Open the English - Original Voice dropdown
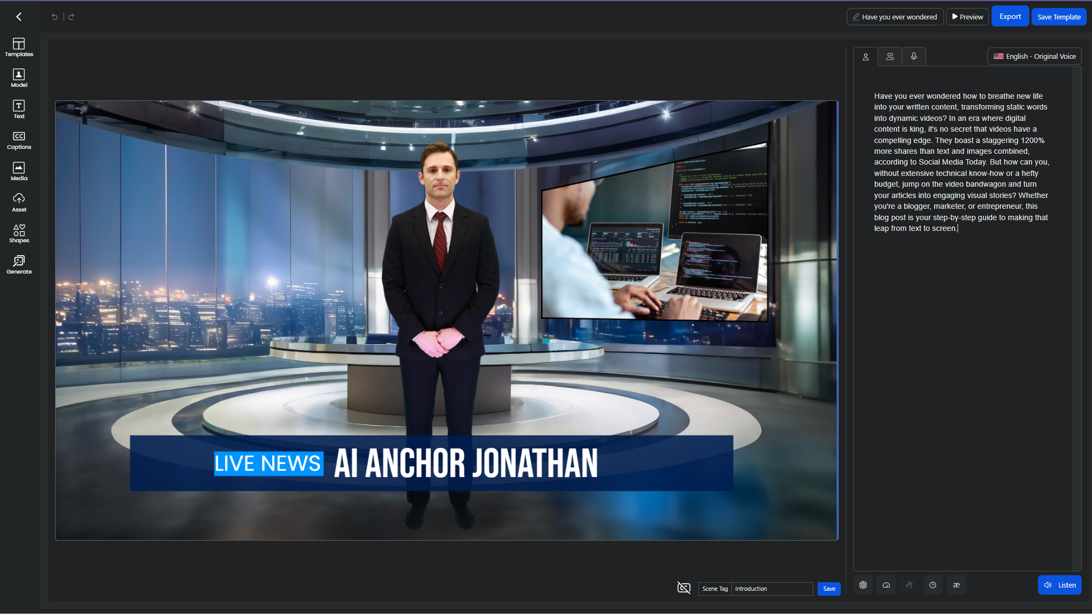The height and width of the screenshot is (614, 1092). click(x=1034, y=56)
